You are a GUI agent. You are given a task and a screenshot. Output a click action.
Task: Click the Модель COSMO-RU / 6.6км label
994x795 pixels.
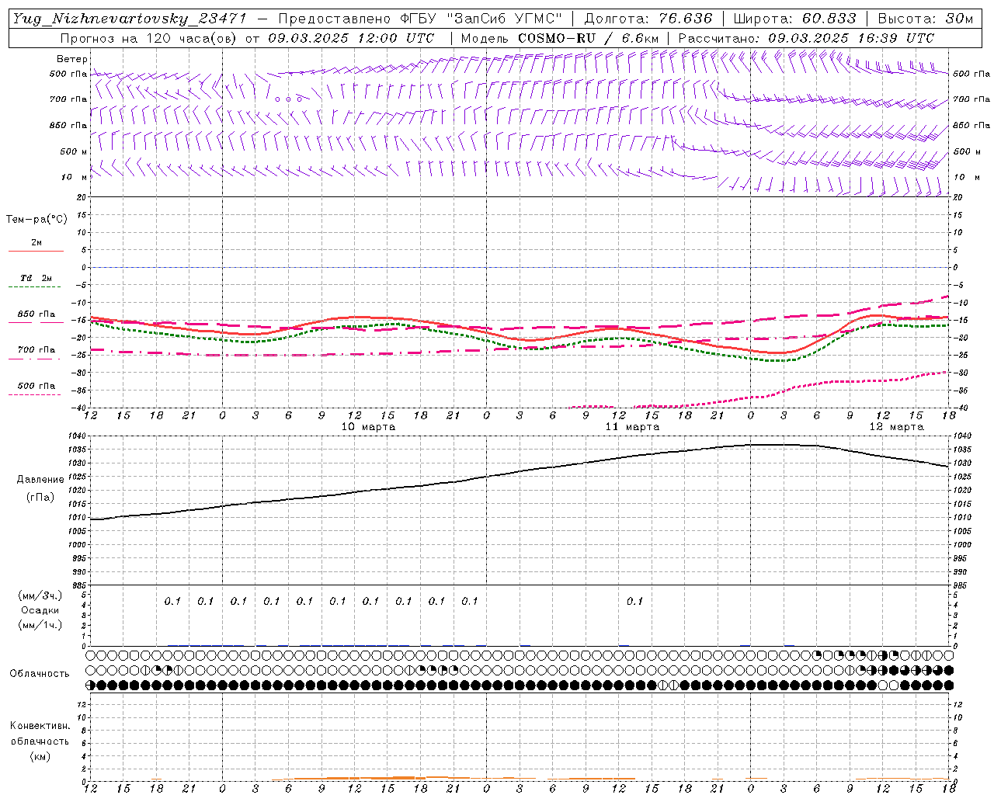pos(560,38)
